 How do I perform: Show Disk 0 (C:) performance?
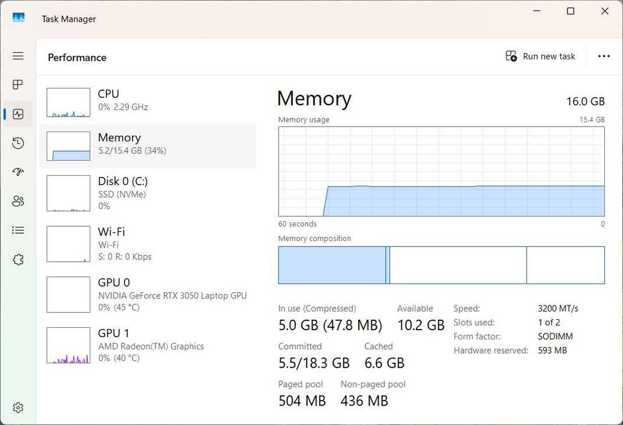pos(148,193)
